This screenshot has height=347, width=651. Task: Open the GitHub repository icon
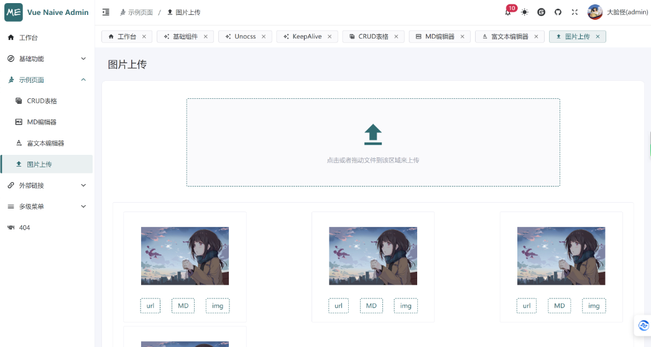pyautogui.click(x=558, y=12)
